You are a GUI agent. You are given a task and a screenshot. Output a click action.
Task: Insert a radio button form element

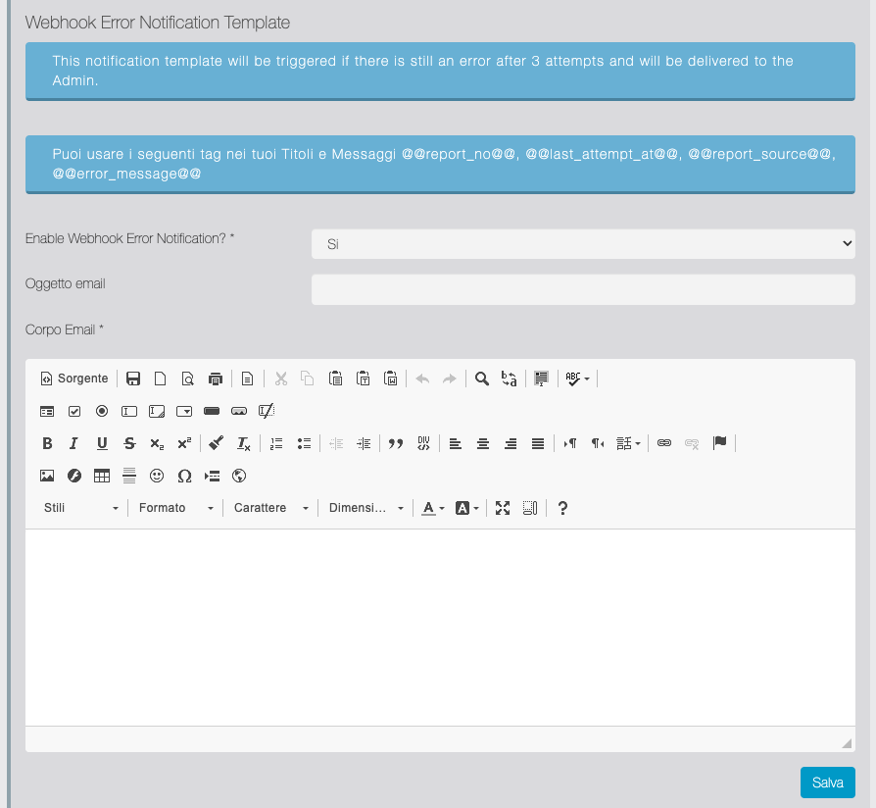click(102, 411)
